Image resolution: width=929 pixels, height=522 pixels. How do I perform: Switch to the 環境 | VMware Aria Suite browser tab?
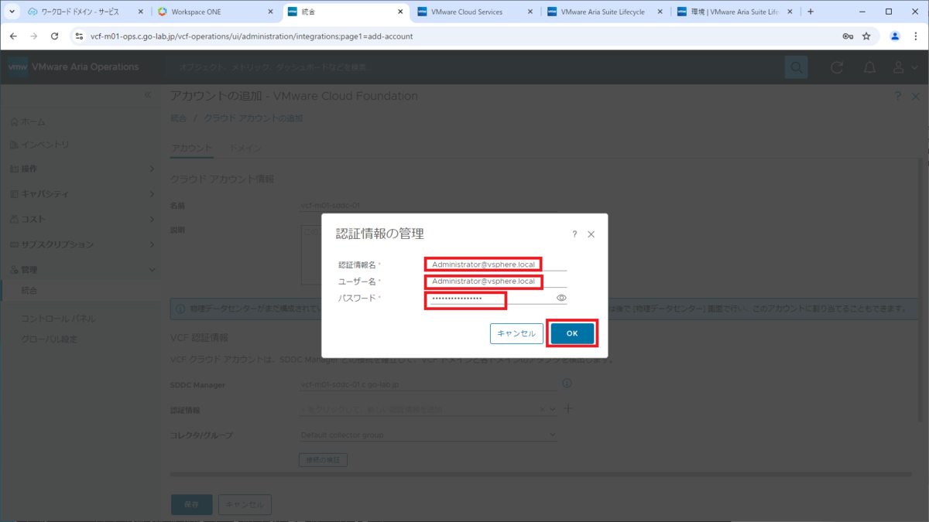734,12
